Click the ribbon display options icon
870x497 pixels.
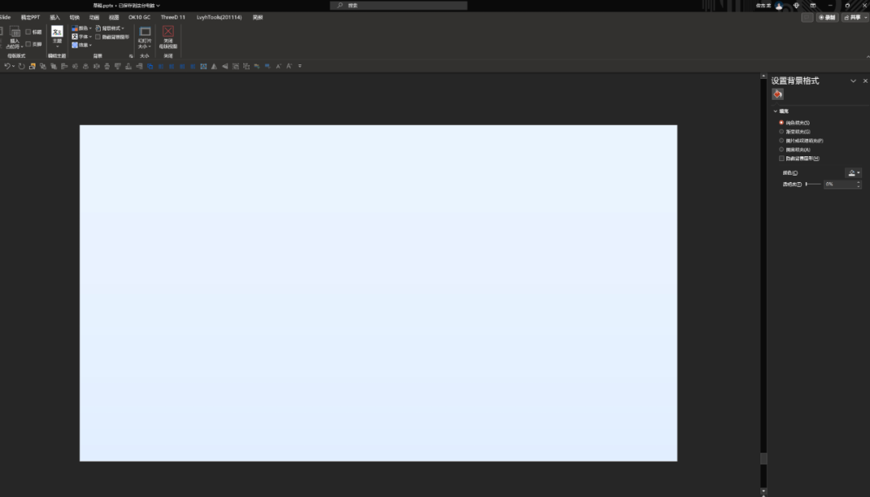pos(813,6)
